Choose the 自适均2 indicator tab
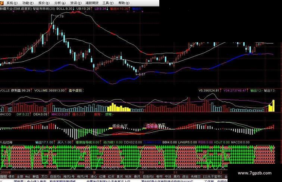 (x=148, y=177)
